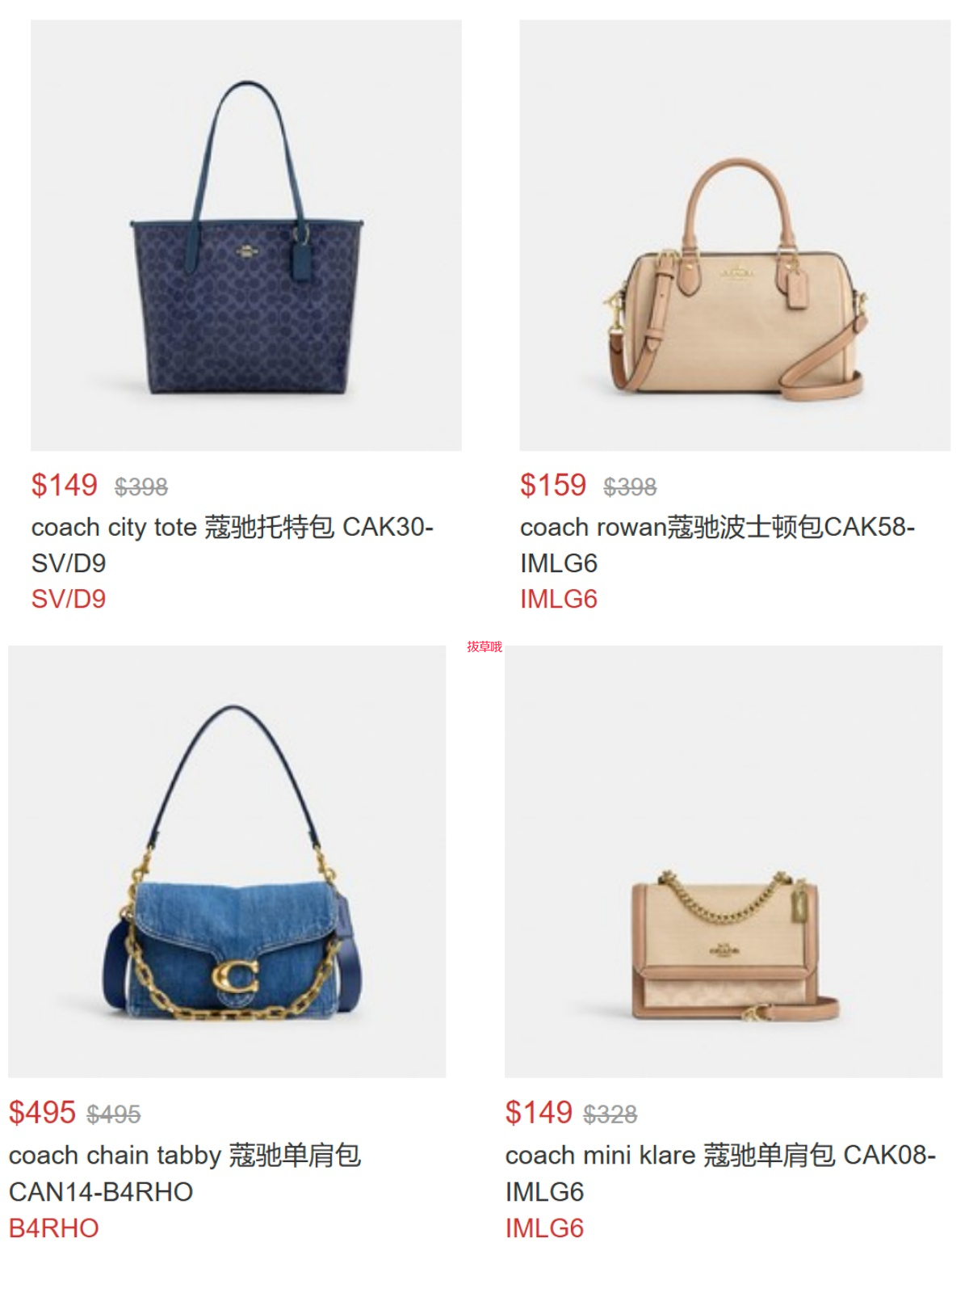Select the red SV/D9 color code
Image resolution: width=969 pixels, height=1293 pixels.
pos(69,599)
